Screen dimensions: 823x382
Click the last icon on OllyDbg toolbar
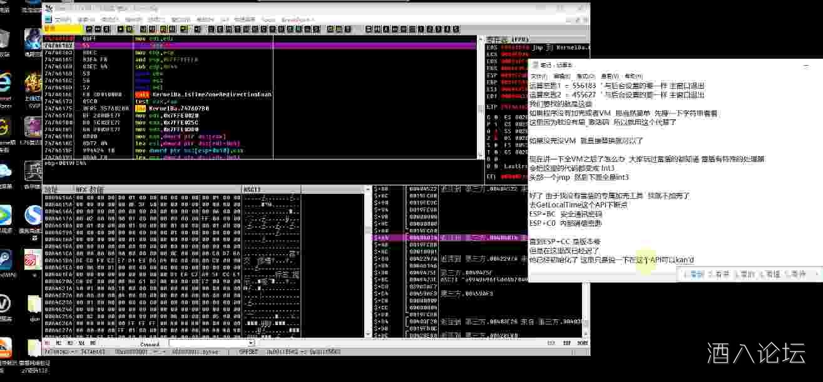[456, 29]
